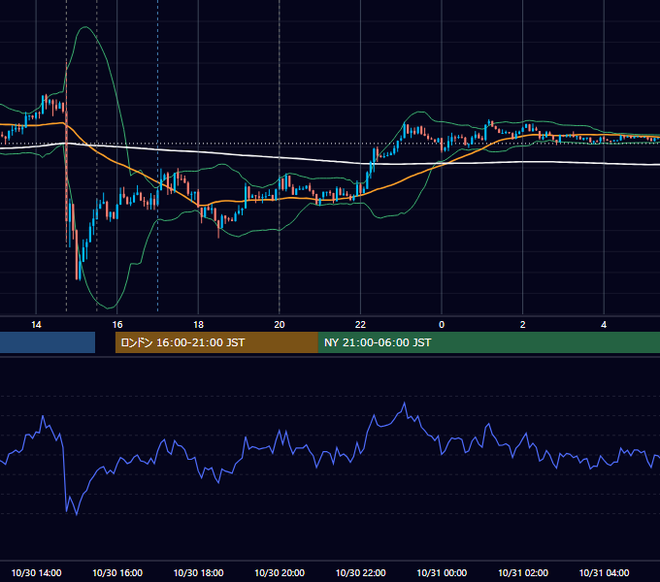Image resolution: width=660 pixels, height=582 pixels.
Task: Click the 20 hour label on price chart axis
Action: (x=280, y=325)
